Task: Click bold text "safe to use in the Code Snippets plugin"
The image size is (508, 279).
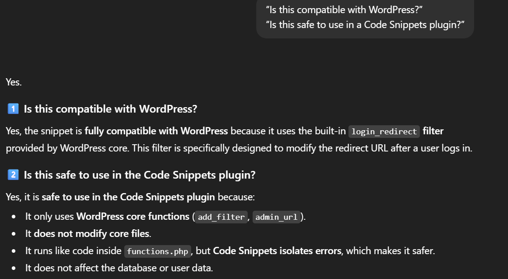Action: coord(128,197)
